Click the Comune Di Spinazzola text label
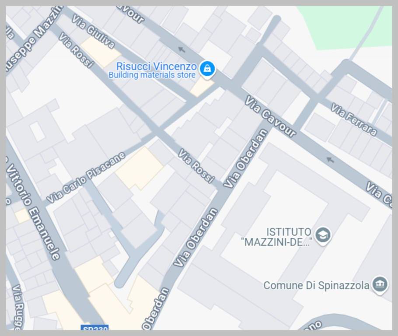The image size is (398, 336). (x=316, y=285)
